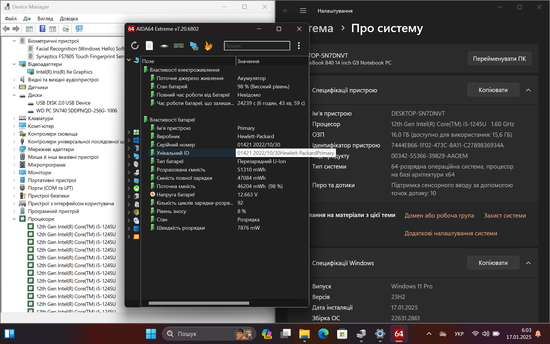Open the AIDA64 report document icon

pos(149,46)
